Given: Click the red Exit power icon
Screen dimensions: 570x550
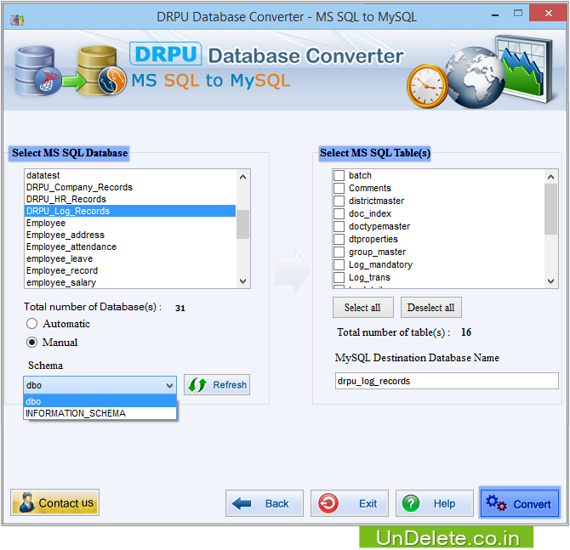Looking at the screenshot, I should (x=328, y=503).
